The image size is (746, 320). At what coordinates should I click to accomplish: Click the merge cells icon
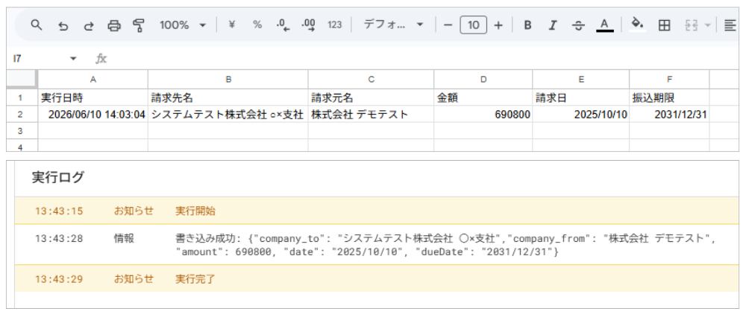tap(691, 25)
